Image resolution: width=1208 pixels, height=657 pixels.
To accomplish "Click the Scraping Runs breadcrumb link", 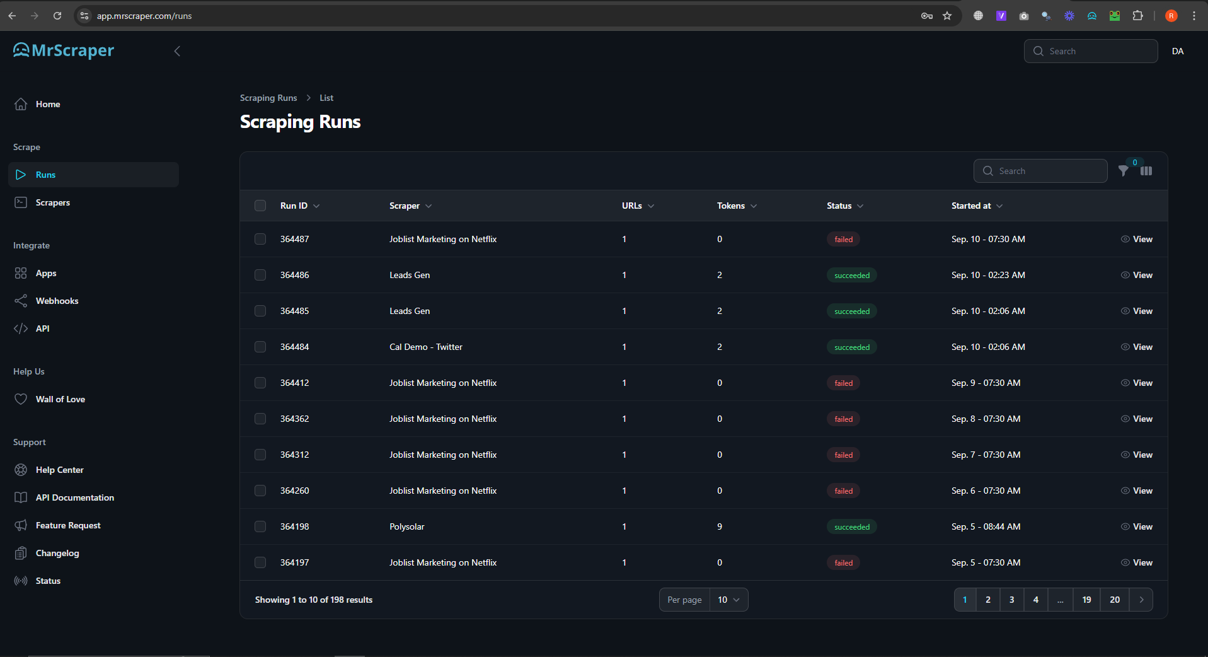I will point(268,98).
